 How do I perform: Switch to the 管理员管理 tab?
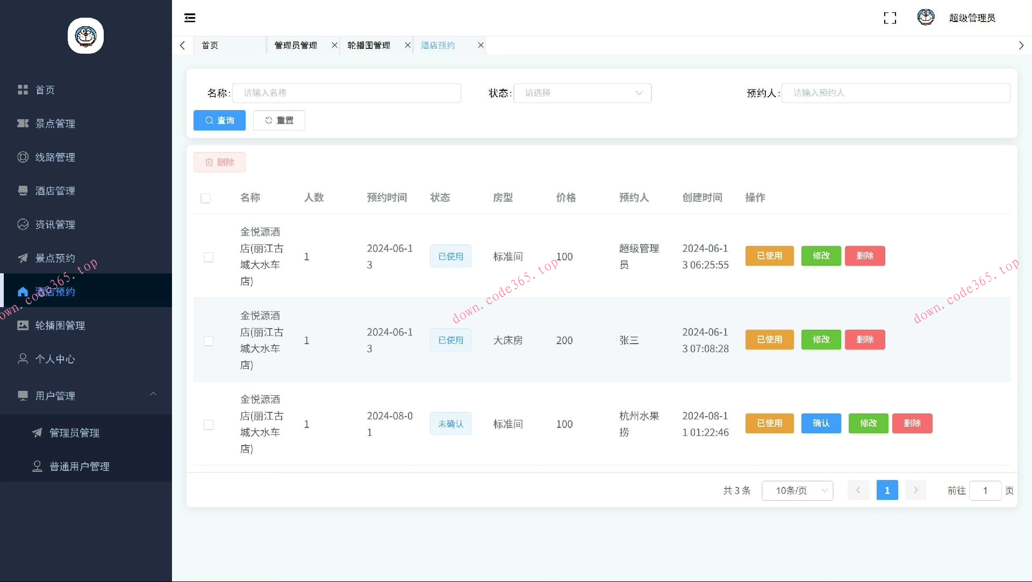[296, 45]
